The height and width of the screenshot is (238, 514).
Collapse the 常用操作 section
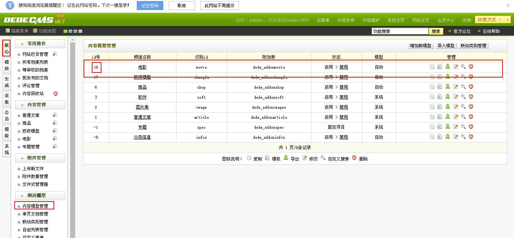[40, 44]
